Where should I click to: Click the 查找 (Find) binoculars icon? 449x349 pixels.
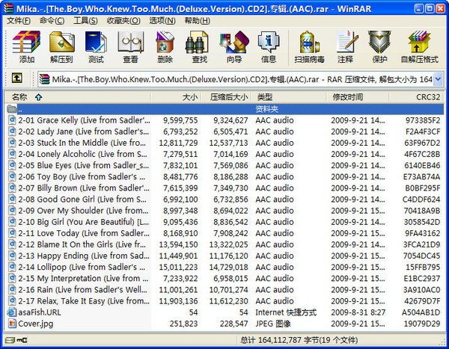[197, 43]
